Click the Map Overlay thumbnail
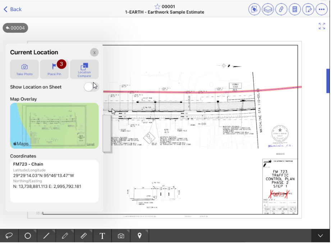This screenshot has width=331, height=243. [54, 126]
